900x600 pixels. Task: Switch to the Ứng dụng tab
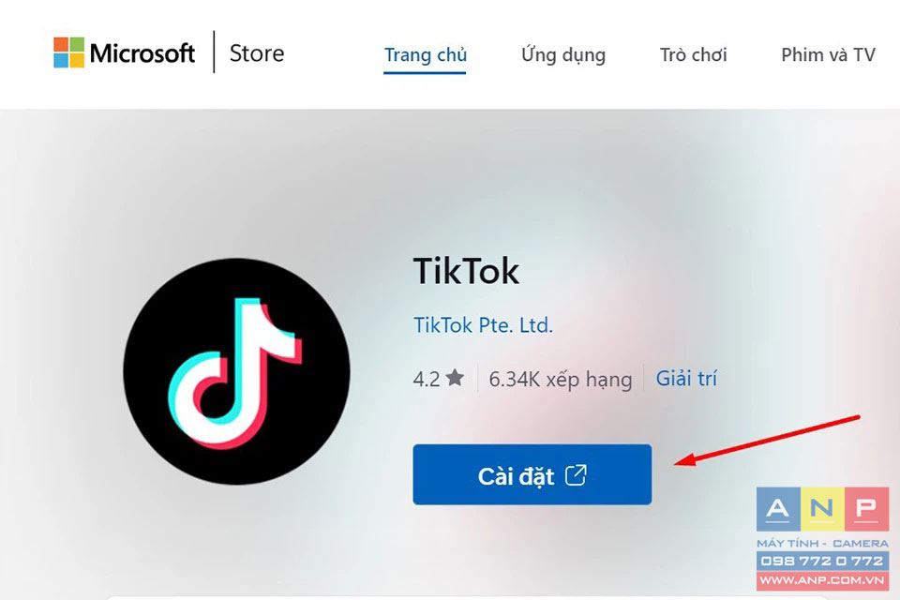click(563, 55)
